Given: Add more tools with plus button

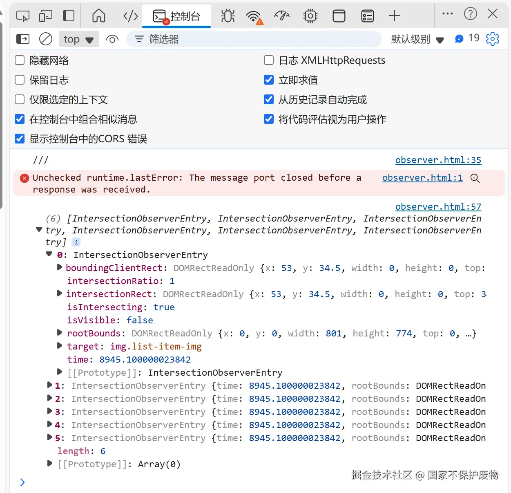Looking at the screenshot, I should tap(395, 16).
